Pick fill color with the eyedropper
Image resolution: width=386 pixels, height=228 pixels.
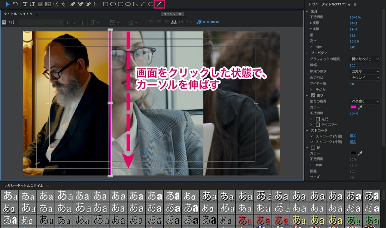[x=360, y=107]
